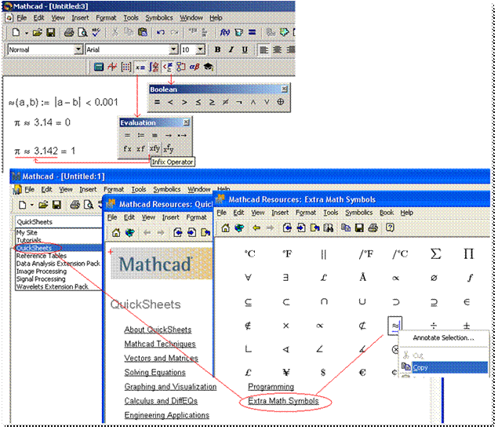Open the Programming link

[271, 387]
